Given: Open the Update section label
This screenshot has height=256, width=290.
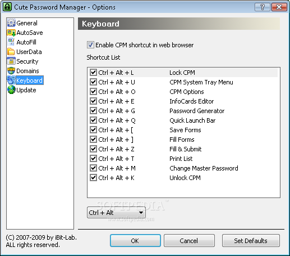Looking at the screenshot, I should [x=26, y=90].
